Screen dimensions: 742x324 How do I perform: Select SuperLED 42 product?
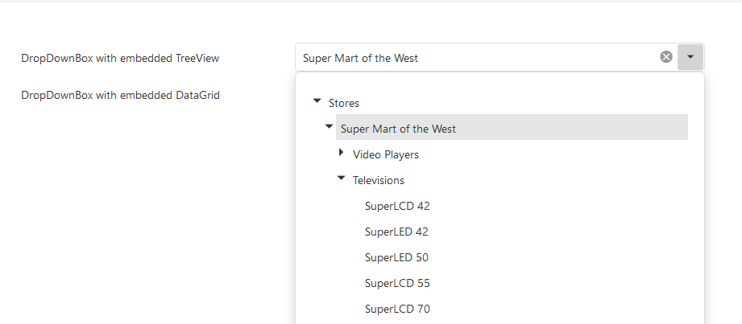click(x=396, y=232)
